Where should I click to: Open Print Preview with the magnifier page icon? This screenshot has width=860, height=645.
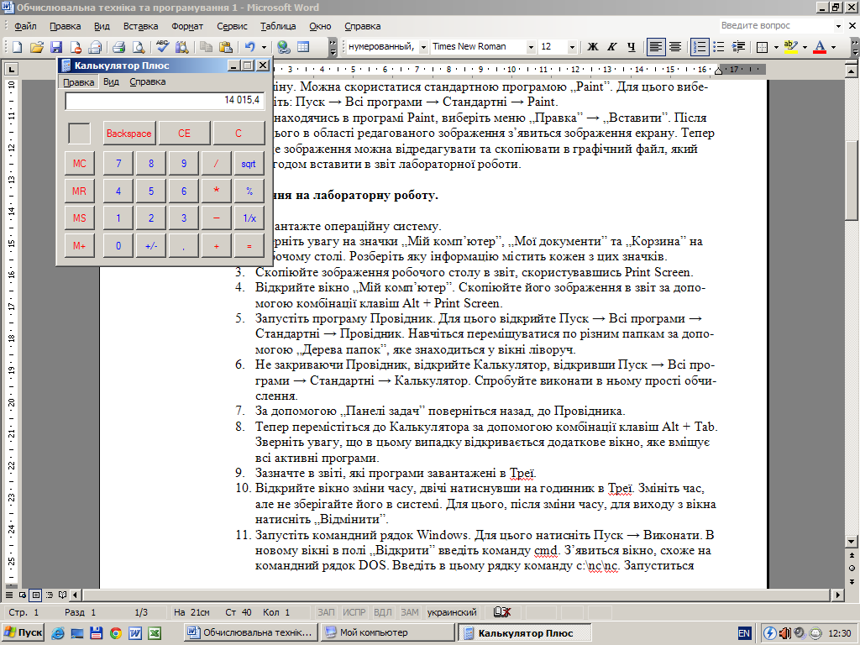139,47
